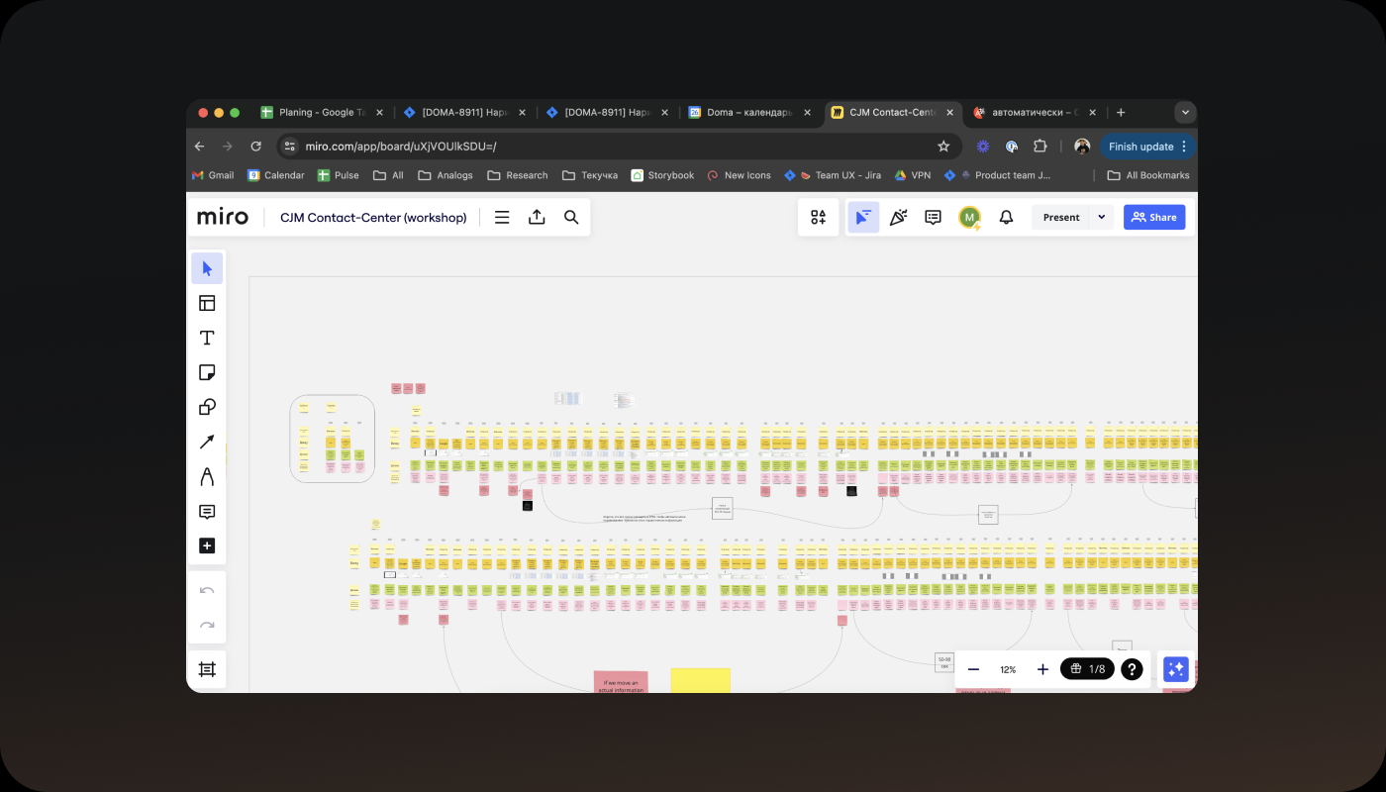Expand the Chrome tab search chevron
The height and width of the screenshot is (792, 1386).
[x=1185, y=113]
